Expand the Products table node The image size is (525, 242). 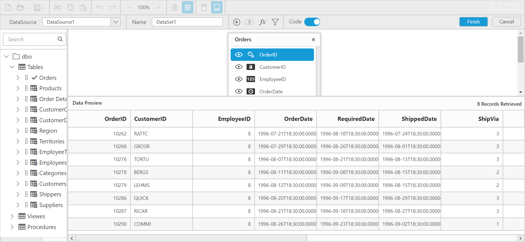tap(18, 88)
